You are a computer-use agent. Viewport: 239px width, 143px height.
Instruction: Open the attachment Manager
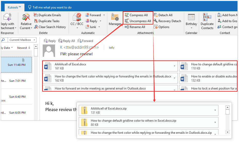pos(115,19)
